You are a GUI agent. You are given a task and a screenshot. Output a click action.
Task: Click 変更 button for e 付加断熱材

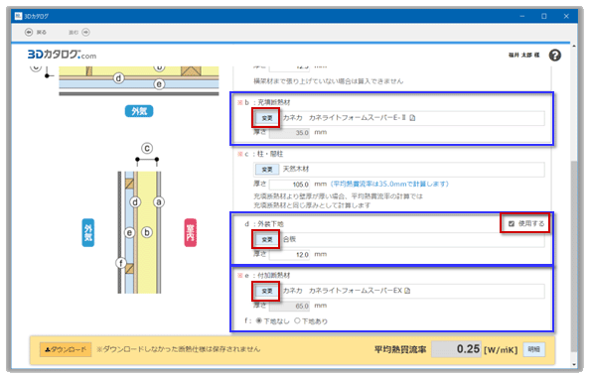click(x=267, y=291)
